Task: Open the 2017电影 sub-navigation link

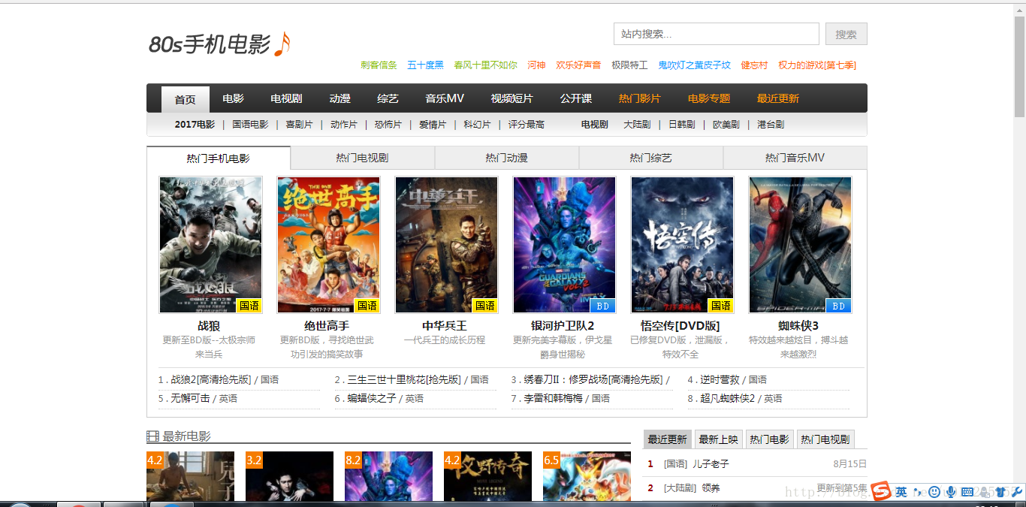Action: click(x=195, y=125)
